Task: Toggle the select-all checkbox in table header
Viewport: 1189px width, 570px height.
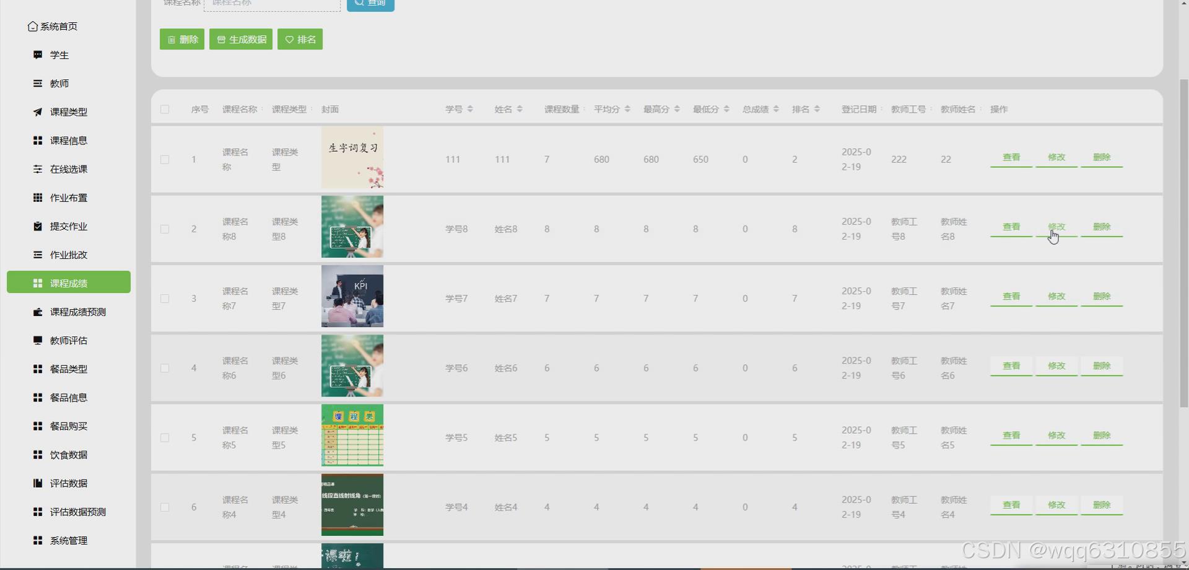Action: 165,109
